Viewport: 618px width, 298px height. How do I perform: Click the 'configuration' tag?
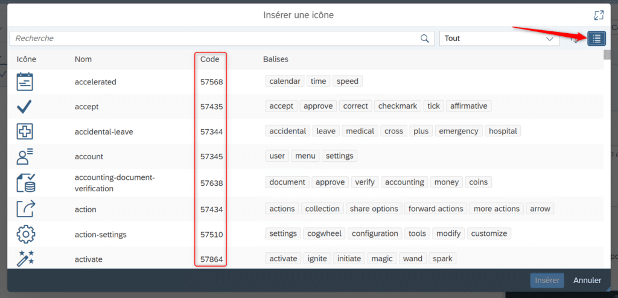point(375,233)
